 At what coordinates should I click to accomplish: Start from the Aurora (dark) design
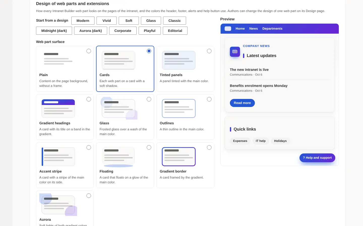tap(90, 31)
